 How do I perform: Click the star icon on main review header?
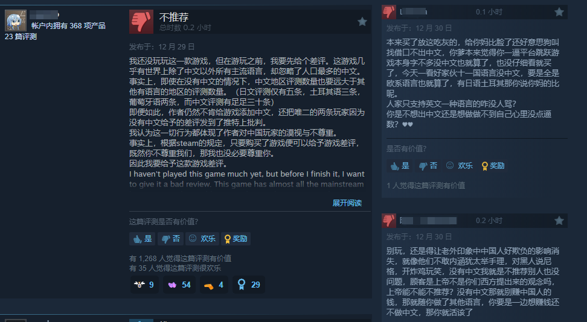[362, 22]
